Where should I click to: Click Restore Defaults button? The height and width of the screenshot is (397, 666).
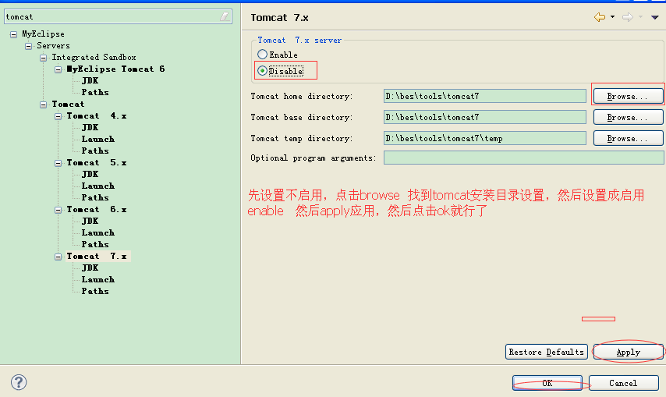[547, 352]
